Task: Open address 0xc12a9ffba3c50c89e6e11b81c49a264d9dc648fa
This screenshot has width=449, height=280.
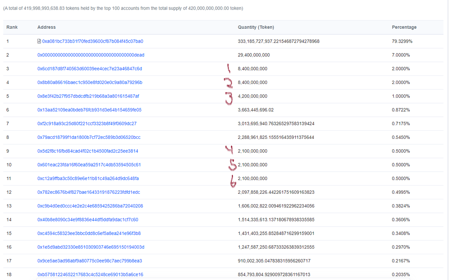Action: [x=88, y=178]
